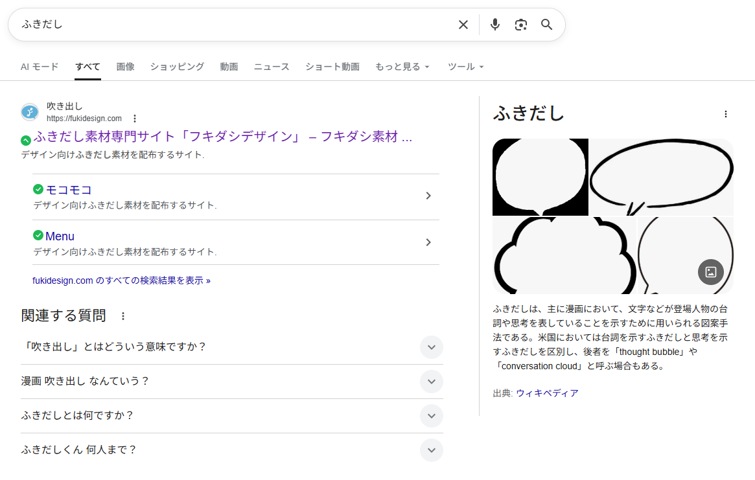The image size is (755, 480).
Task: Click the fukidesign site favicon
Action: [30, 112]
